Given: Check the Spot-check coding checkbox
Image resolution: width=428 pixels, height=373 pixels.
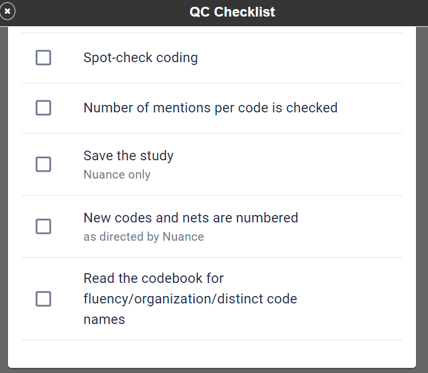Looking at the screenshot, I should click(43, 58).
